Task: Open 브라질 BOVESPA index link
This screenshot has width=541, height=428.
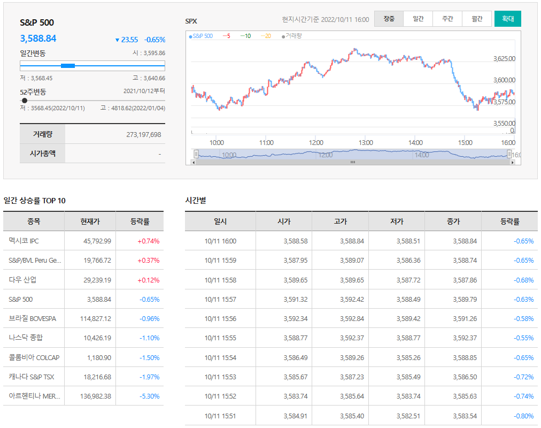Action: [x=32, y=318]
